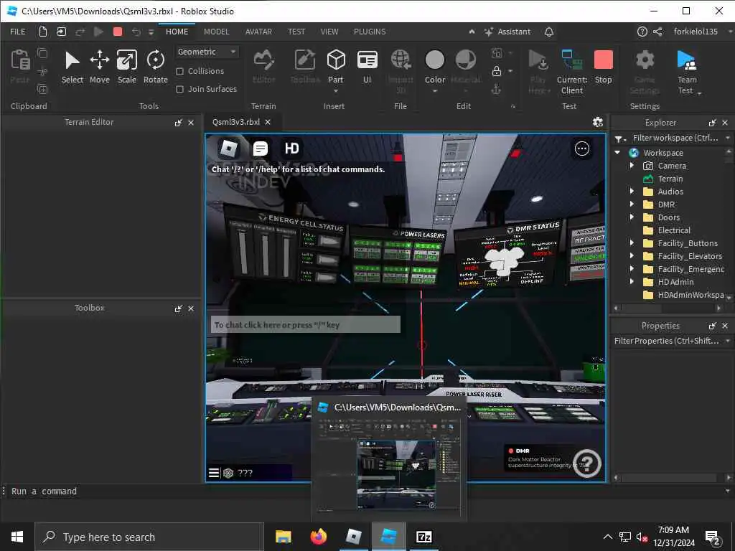Switch to the VIEW tab
Screen dimensions: 735x551
(329, 32)
